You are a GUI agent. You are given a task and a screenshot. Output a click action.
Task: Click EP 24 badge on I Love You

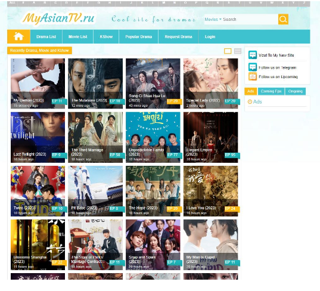pyautogui.click(x=232, y=209)
